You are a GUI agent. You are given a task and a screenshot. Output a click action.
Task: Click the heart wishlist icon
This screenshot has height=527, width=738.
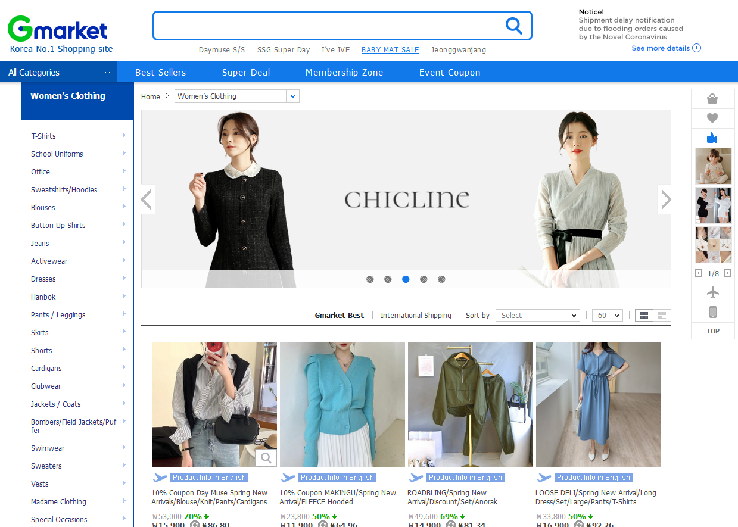[712, 118]
